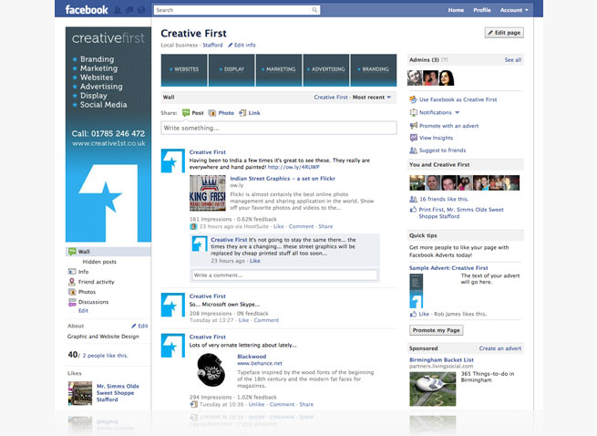The image size is (597, 436).
Task: Select the BRANDING banner tab
Action: click(374, 70)
